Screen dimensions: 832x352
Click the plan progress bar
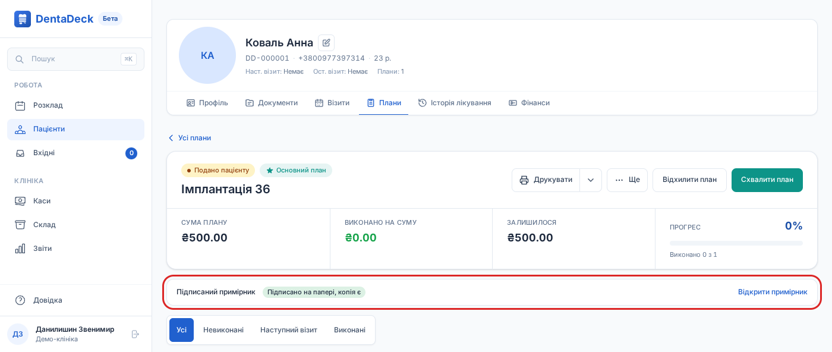pos(736,243)
